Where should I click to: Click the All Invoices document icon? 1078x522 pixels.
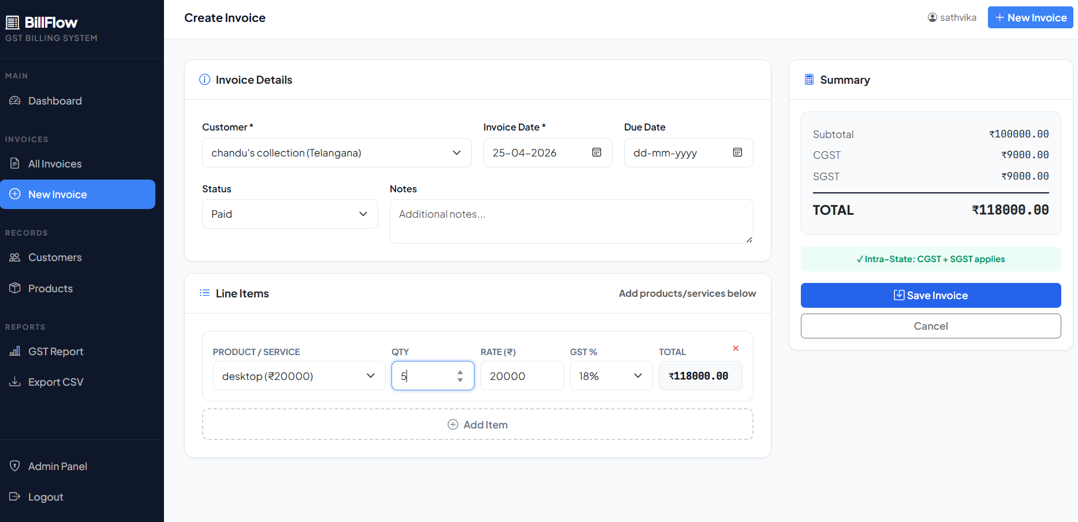(15, 163)
